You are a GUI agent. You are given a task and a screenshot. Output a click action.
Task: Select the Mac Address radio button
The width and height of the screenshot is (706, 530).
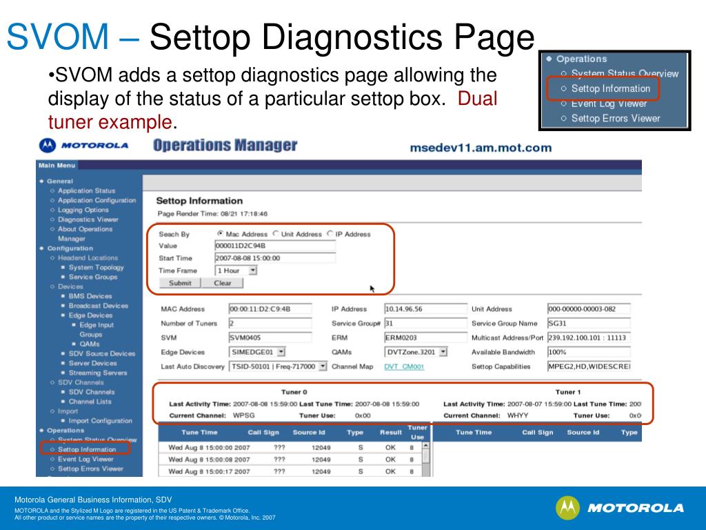220,233
